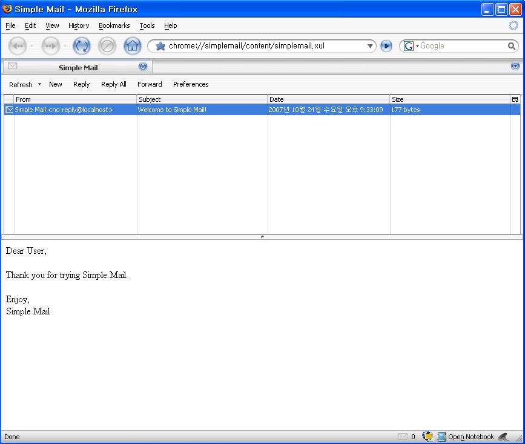Click the envelope icon of the Welcome message row
525x444 pixels.
click(9, 110)
